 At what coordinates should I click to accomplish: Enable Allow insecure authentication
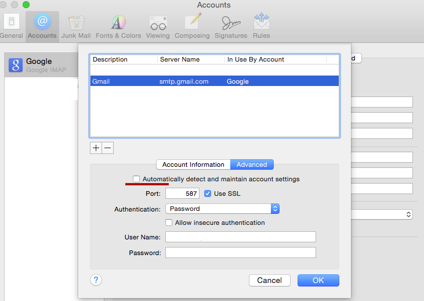point(169,223)
